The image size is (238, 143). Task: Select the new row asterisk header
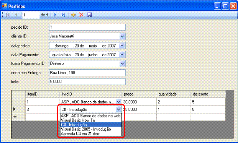tap(18, 117)
